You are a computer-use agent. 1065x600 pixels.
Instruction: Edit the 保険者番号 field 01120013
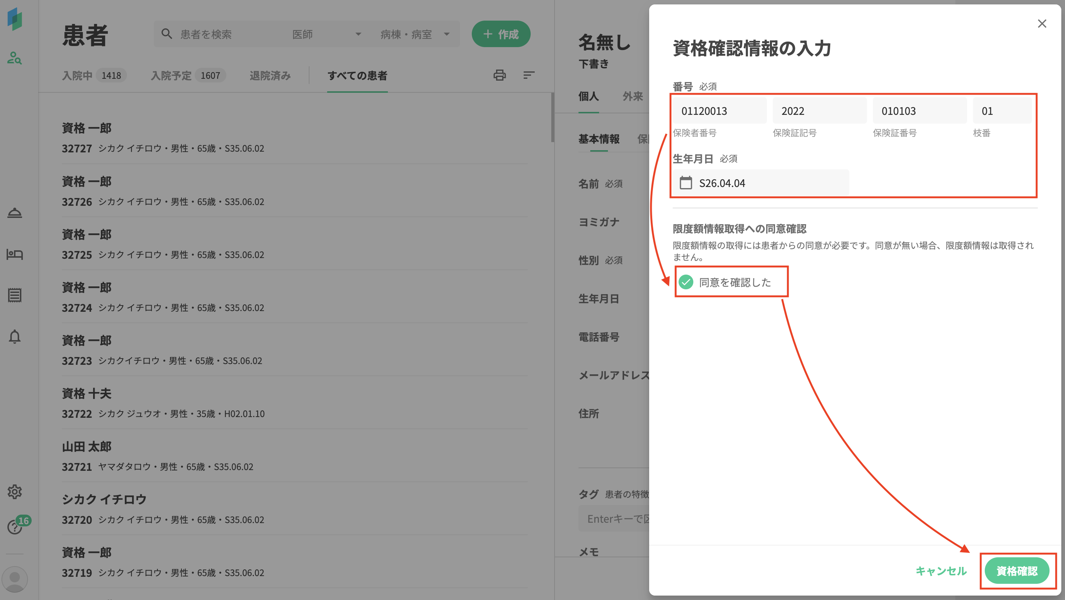coord(719,111)
